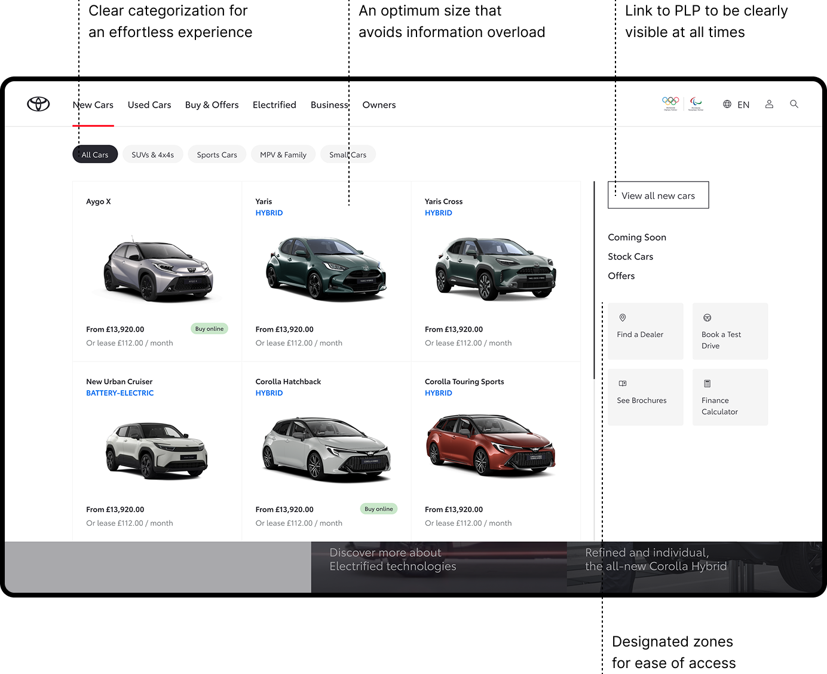Open the user account icon
Image resolution: width=827 pixels, height=674 pixels.
tap(769, 104)
